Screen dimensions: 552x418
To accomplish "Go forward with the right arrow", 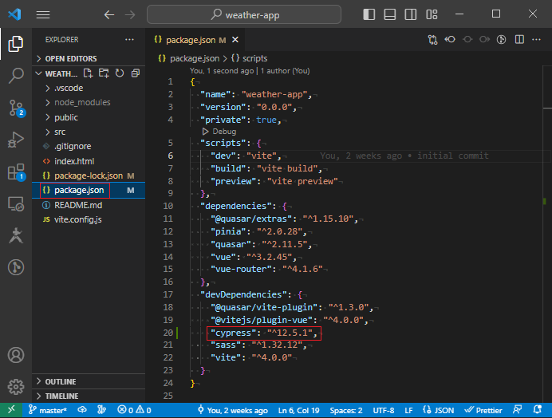I will click(130, 14).
